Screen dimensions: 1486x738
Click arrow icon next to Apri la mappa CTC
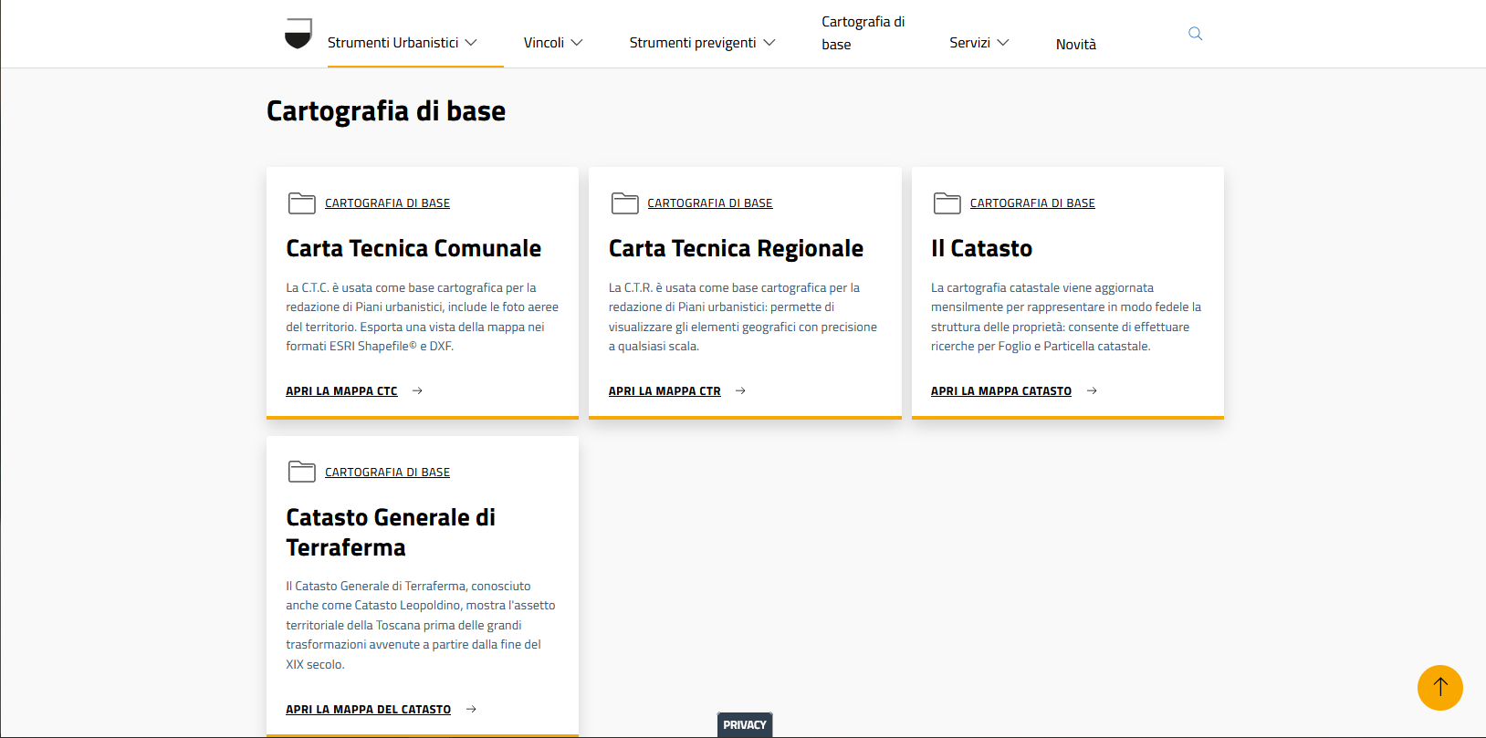[x=417, y=390]
